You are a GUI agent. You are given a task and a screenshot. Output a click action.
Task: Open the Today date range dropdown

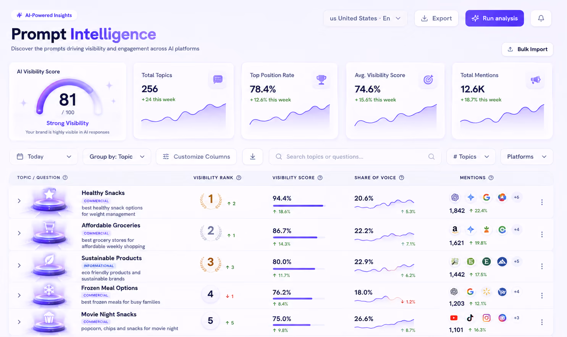tap(44, 156)
